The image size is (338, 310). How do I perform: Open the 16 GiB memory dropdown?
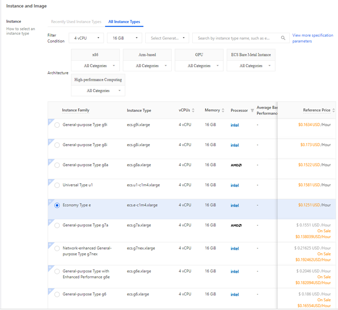click(124, 38)
